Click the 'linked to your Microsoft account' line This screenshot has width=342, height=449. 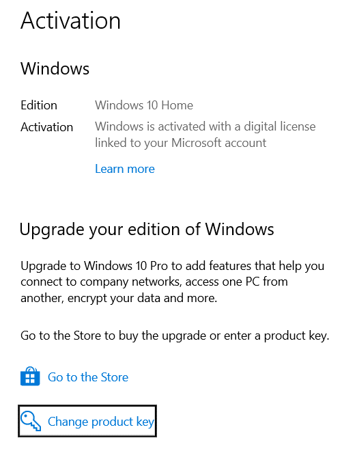[x=181, y=143]
